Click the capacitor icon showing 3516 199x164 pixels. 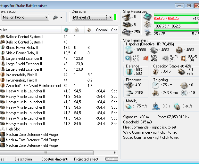click(156, 71)
